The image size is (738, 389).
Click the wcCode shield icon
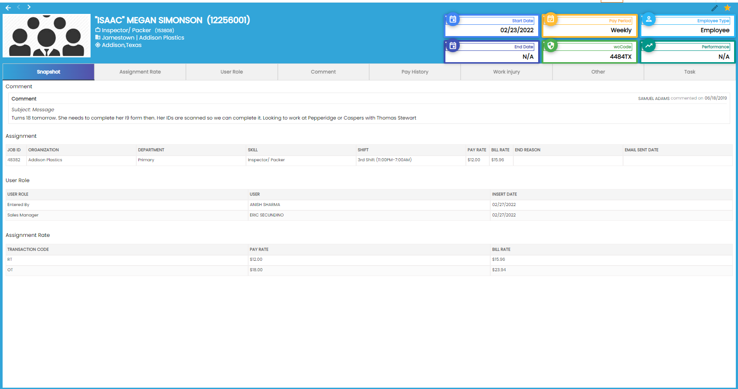click(551, 46)
